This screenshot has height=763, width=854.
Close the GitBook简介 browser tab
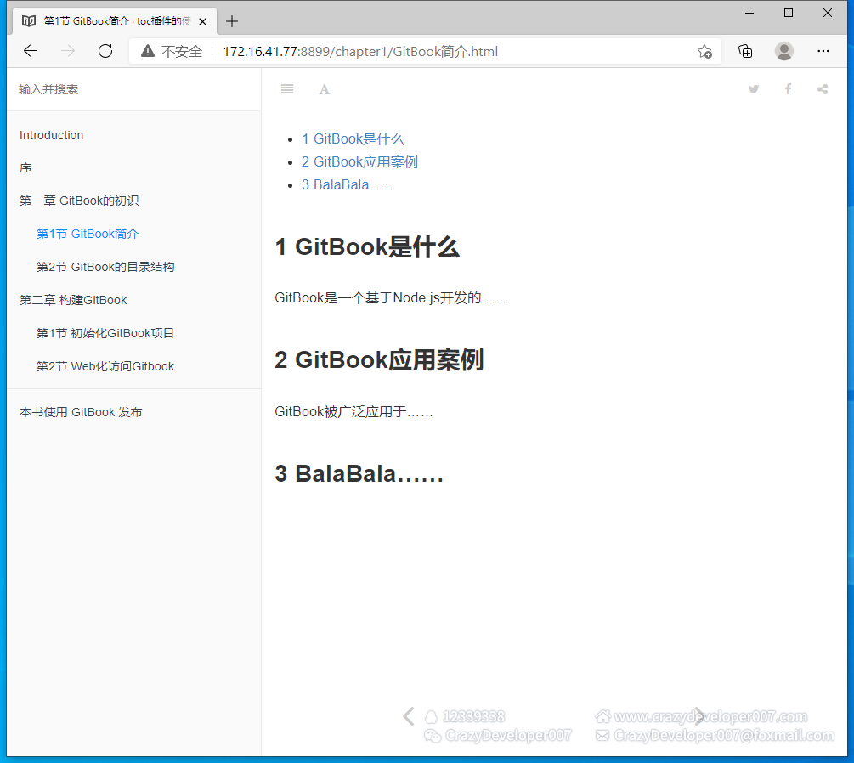click(x=202, y=21)
